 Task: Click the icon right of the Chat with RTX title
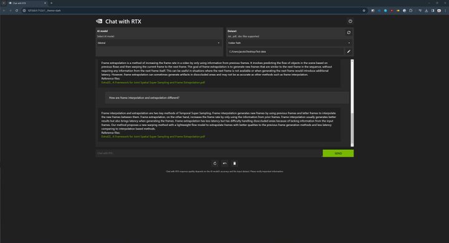tap(350, 21)
